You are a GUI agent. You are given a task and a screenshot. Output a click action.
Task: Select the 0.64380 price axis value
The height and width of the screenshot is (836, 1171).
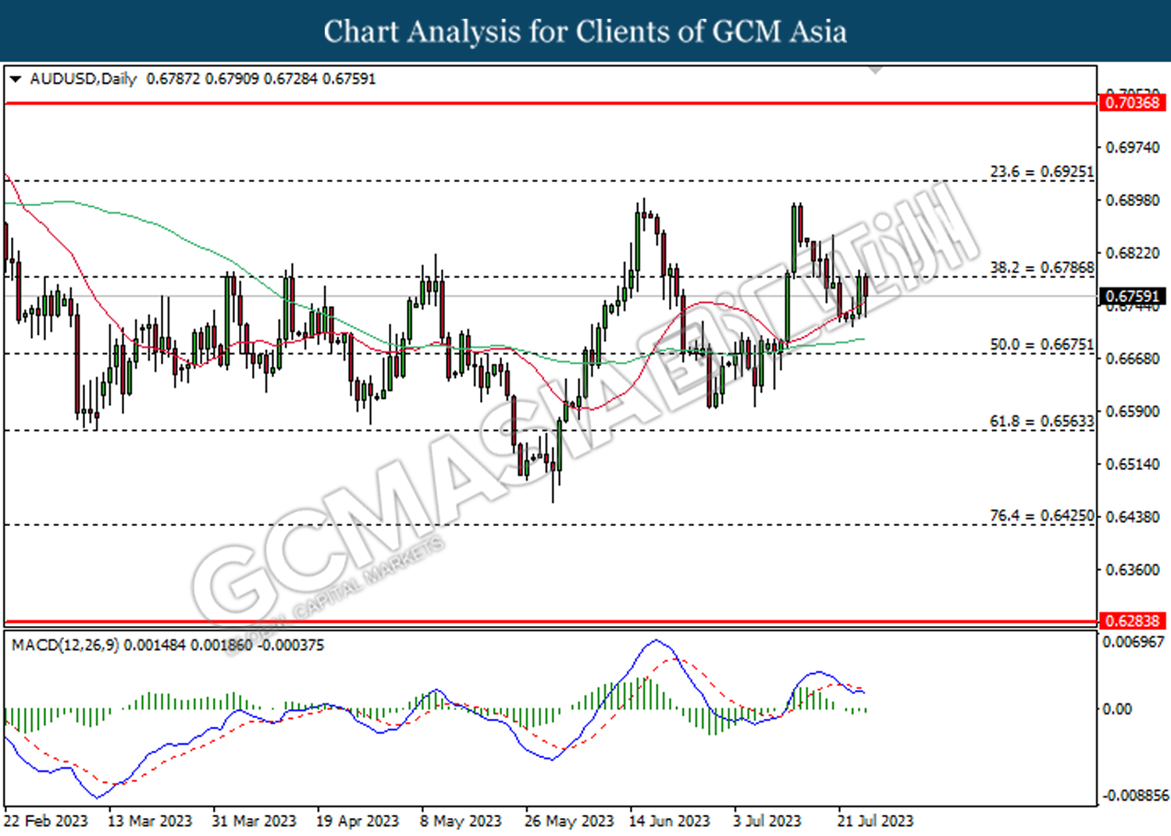1133,517
